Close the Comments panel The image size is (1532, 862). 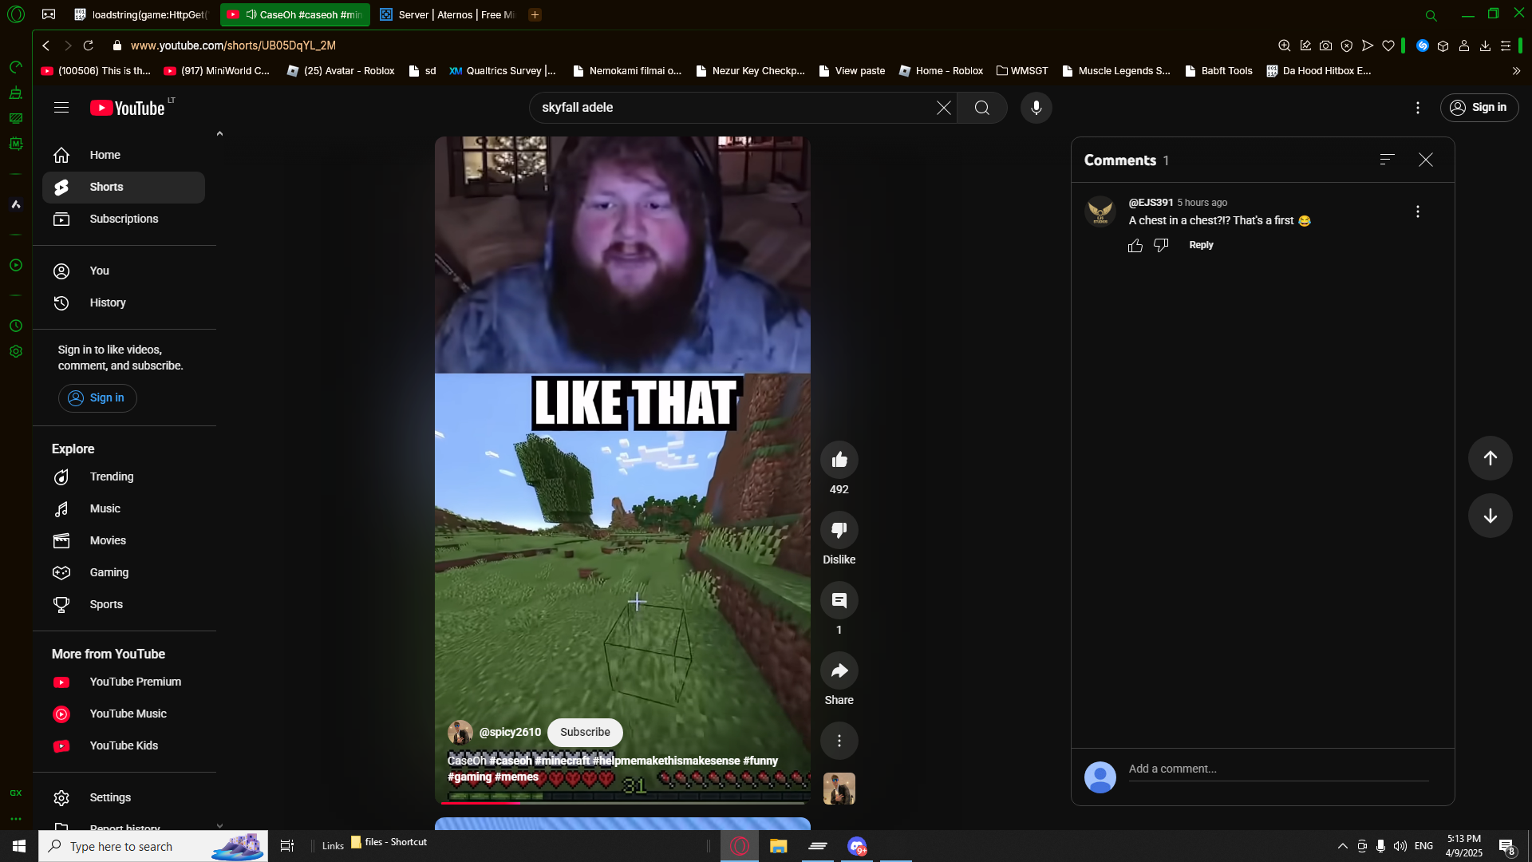[x=1426, y=160]
